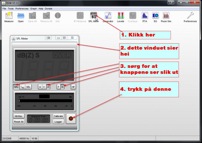
Task: Open a measurement file via Open icon
Action: click(x=21, y=17)
